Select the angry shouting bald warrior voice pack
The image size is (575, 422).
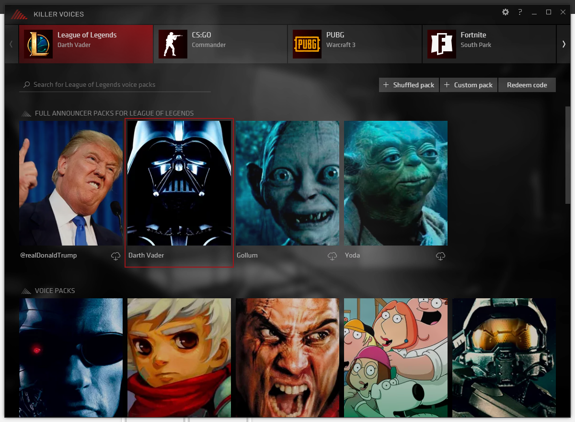click(287, 358)
